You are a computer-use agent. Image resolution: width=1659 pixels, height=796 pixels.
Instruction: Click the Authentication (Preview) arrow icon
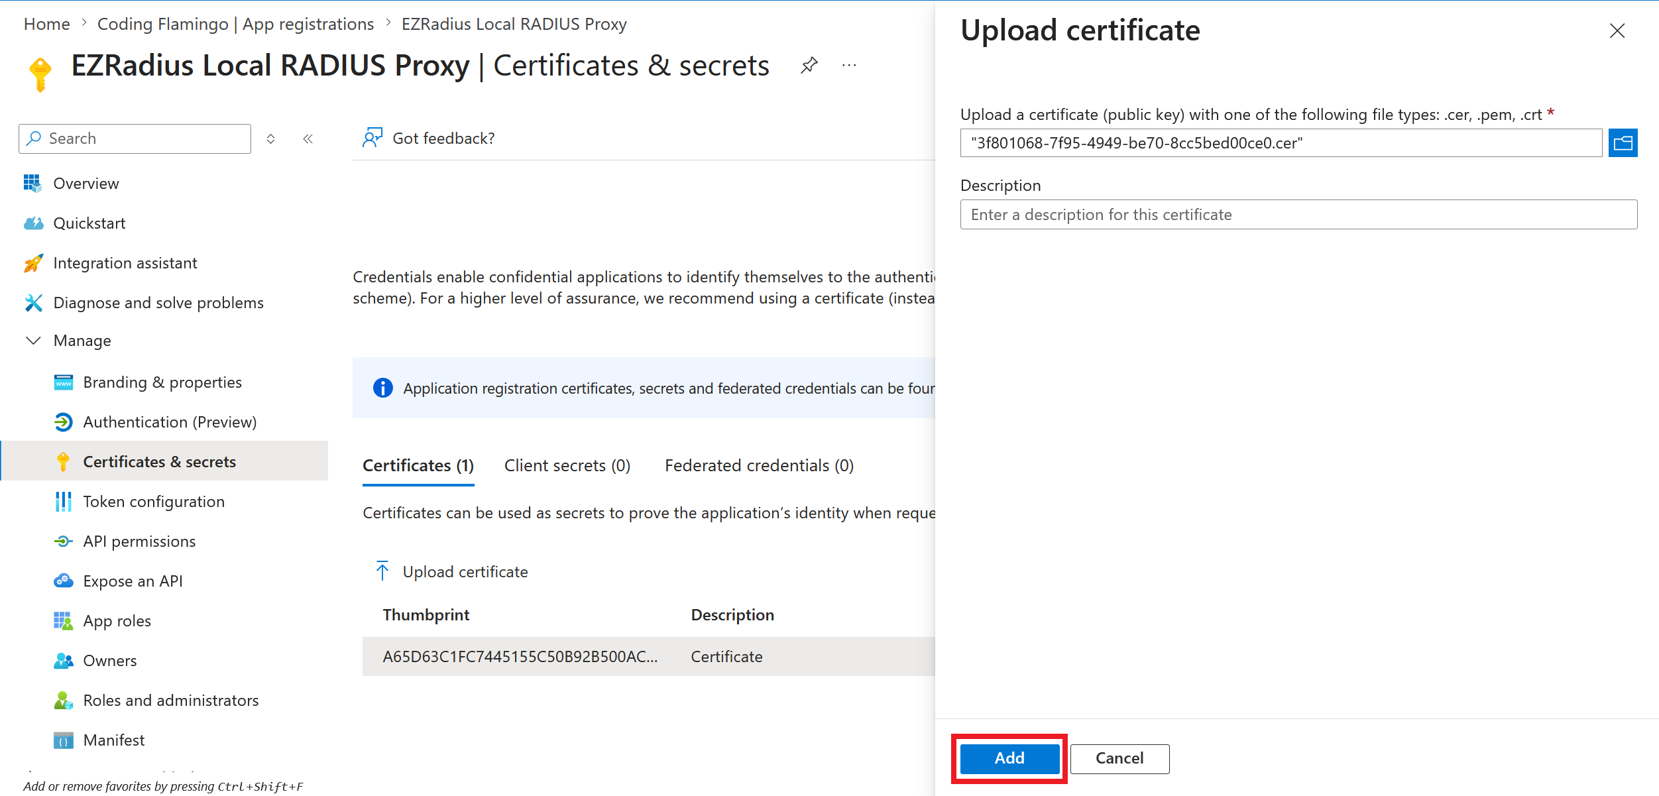coord(63,422)
